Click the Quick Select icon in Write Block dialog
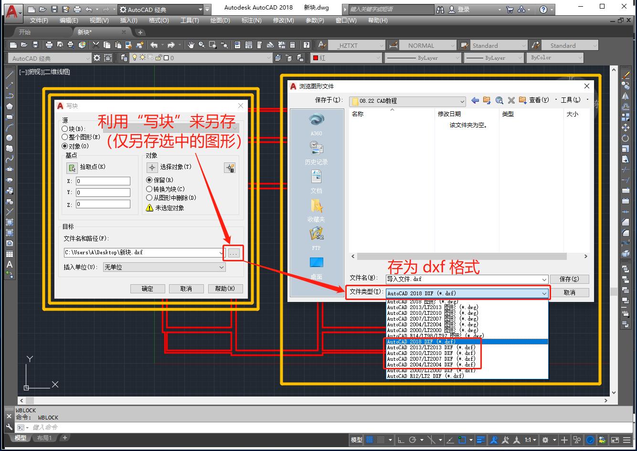Viewport: 637px width, 451px height. 230,168
